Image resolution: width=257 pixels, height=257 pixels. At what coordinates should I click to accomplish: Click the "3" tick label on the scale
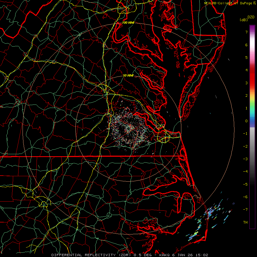click(x=246, y=83)
